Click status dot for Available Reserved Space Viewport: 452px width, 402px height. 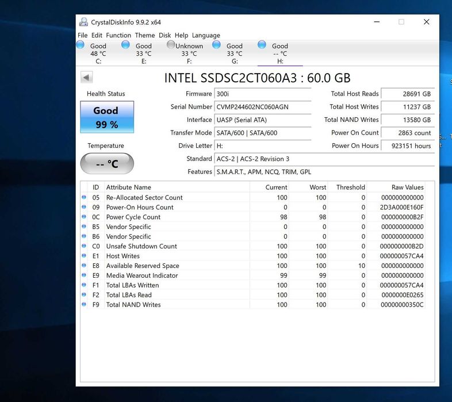pyautogui.click(x=84, y=265)
